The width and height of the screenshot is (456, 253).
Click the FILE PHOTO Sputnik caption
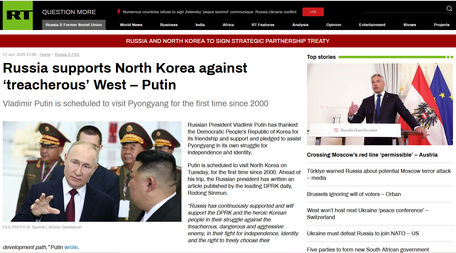tap(42, 227)
